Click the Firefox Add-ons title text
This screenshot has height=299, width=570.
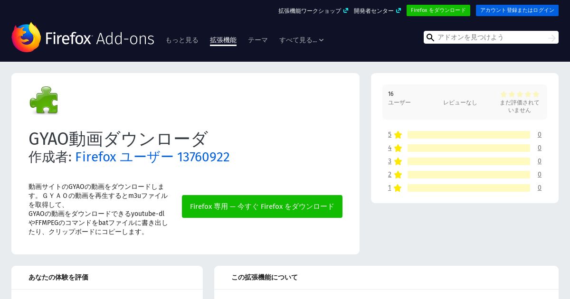click(x=100, y=38)
